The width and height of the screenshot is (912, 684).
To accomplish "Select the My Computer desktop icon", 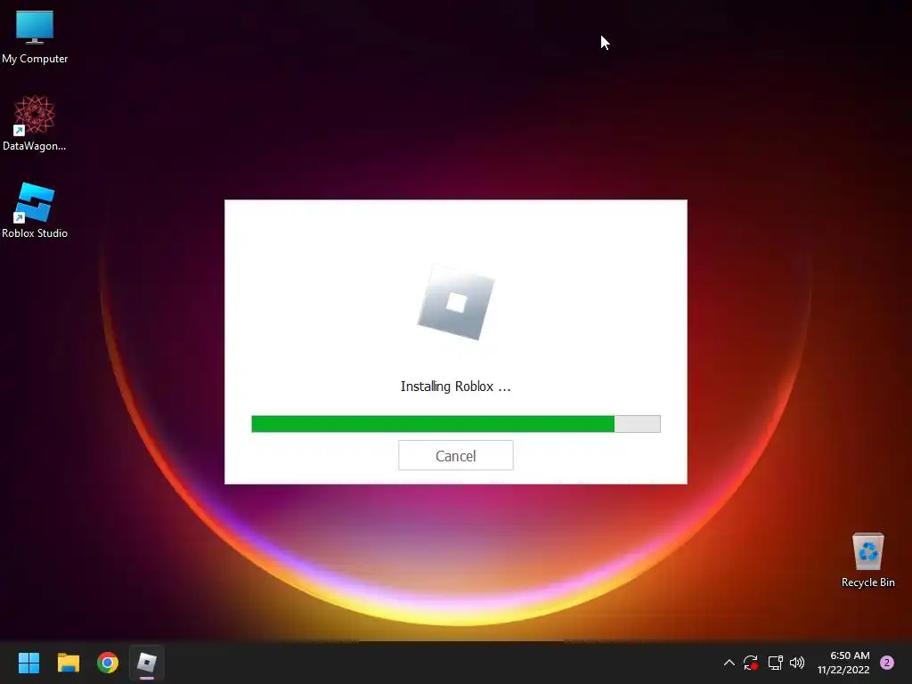I will tap(35, 37).
